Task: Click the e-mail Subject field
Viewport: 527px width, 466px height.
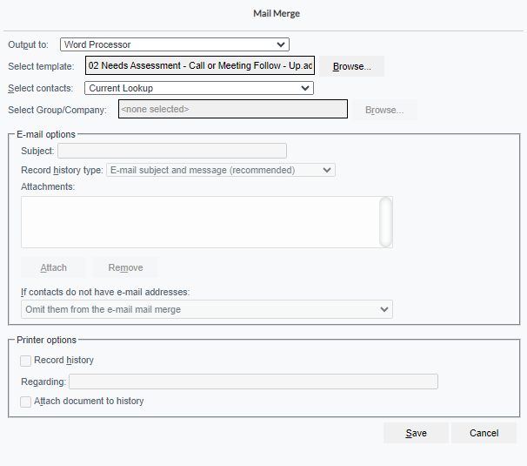Action: pos(172,151)
